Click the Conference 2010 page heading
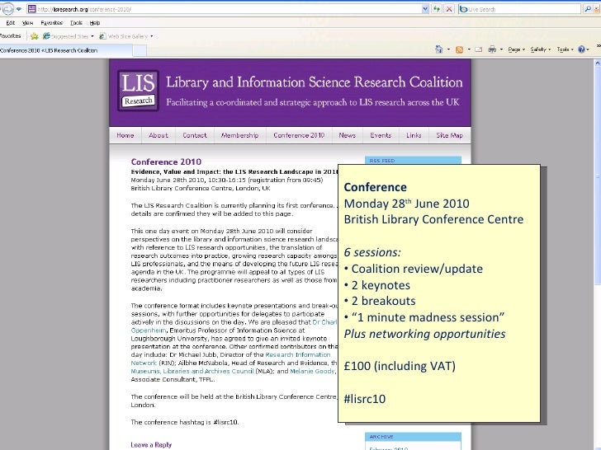601x450 pixels. [166, 162]
